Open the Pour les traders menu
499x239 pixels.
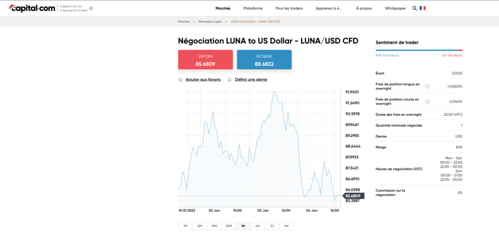(289, 9)
